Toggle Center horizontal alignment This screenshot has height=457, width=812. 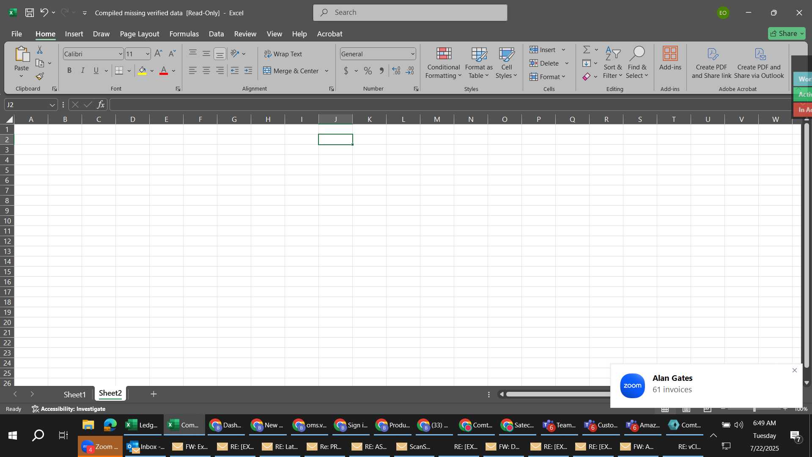[x=206, y=71]
